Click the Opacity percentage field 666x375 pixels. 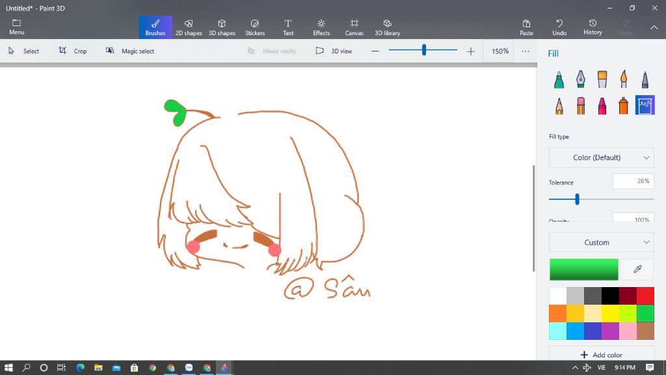(x=633, y=217)
